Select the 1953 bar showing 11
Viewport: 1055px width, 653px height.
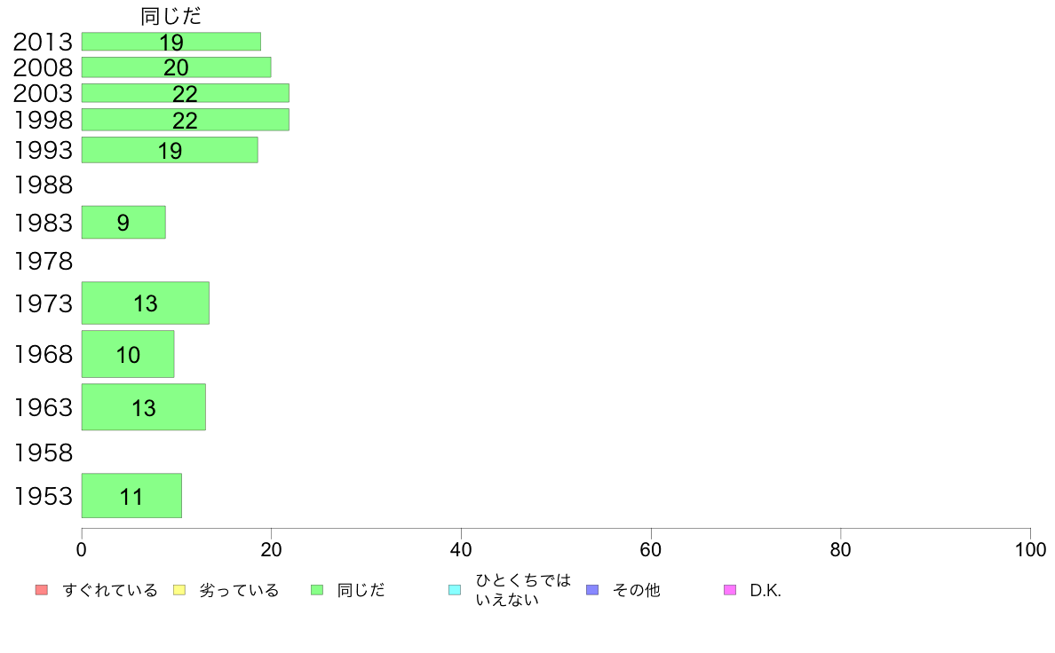click(131, 496)
